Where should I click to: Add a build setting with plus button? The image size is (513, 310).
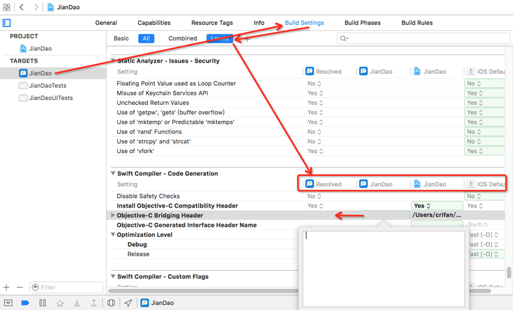point(248,39)
